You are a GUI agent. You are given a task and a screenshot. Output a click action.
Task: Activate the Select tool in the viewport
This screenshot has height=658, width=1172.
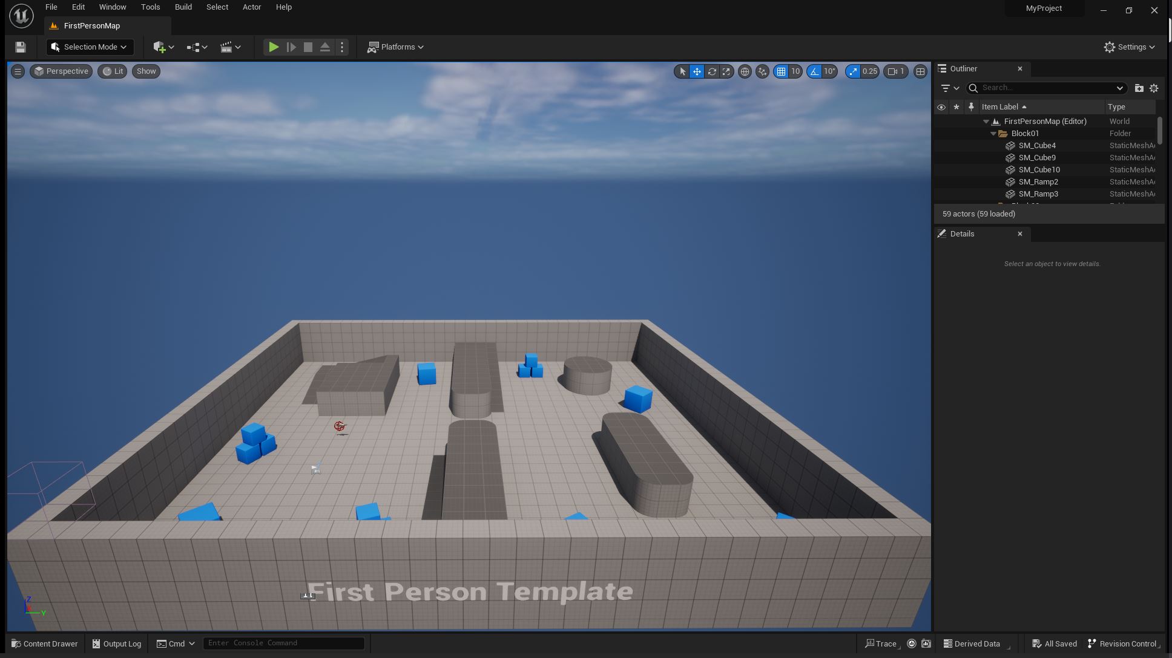tap(682, 71)
